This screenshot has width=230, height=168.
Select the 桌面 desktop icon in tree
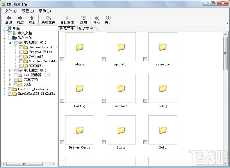(9, 28)
